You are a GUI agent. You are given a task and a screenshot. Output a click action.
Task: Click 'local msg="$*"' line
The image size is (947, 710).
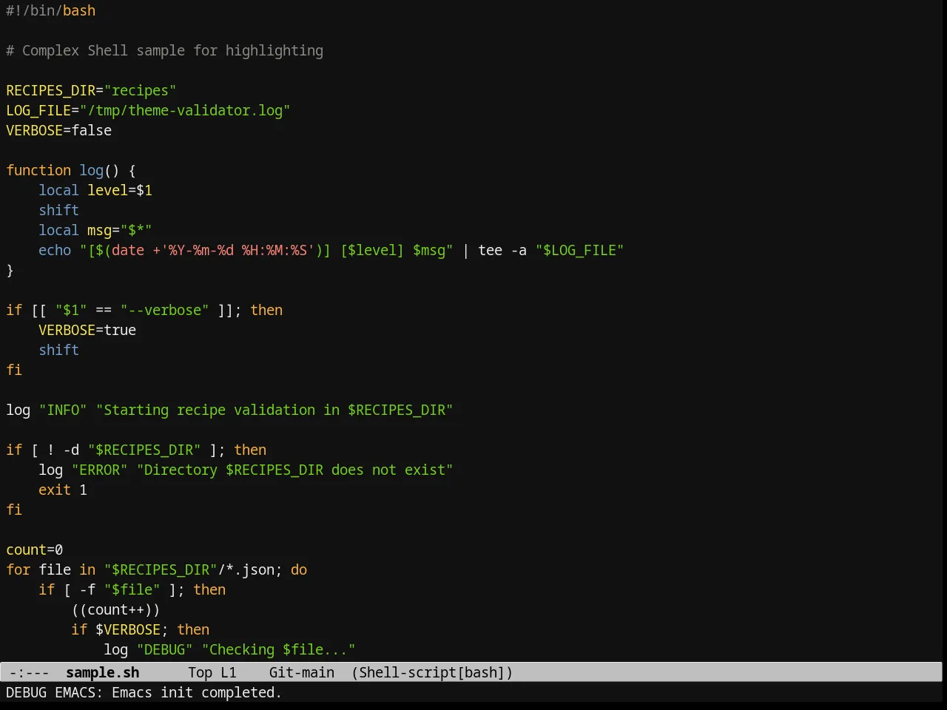pyautogui.click(x=95, y=230)
